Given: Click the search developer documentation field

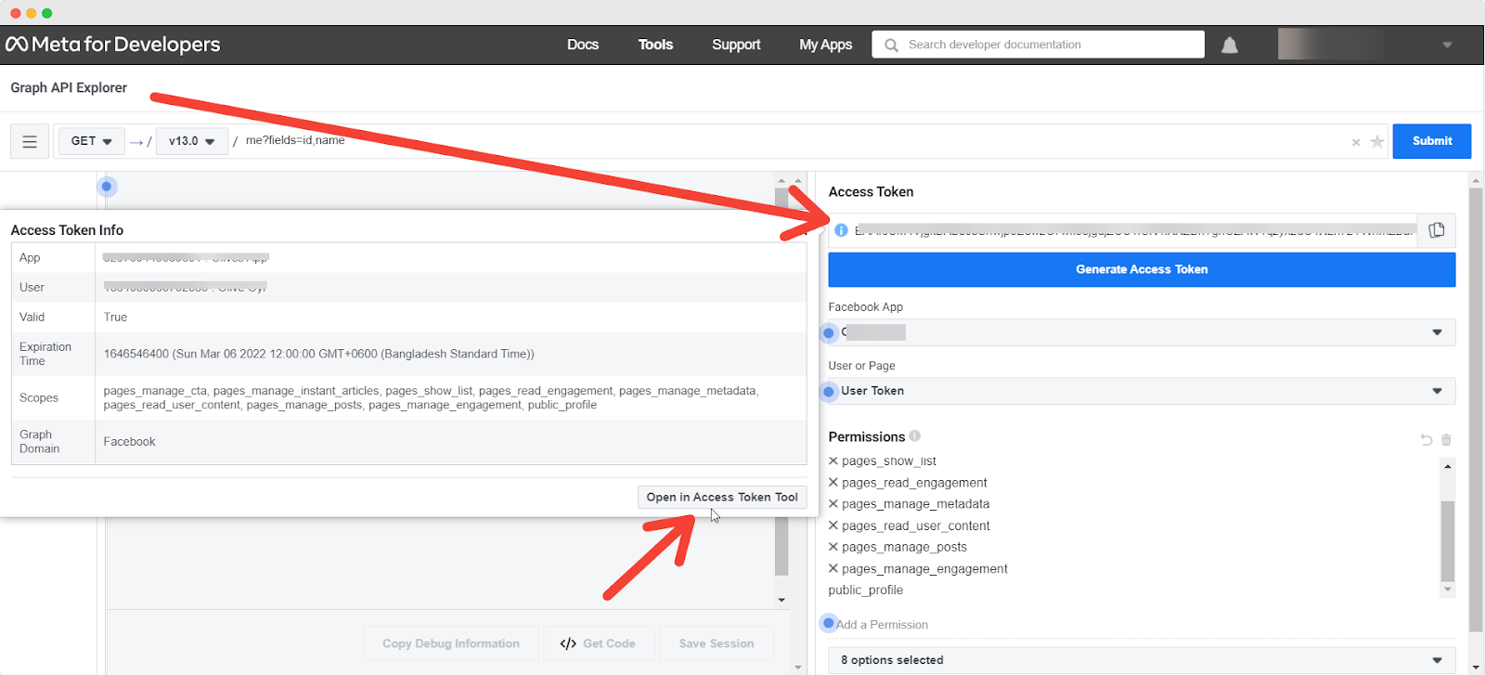Looking at the screenshot, I should click(1038, 45).
